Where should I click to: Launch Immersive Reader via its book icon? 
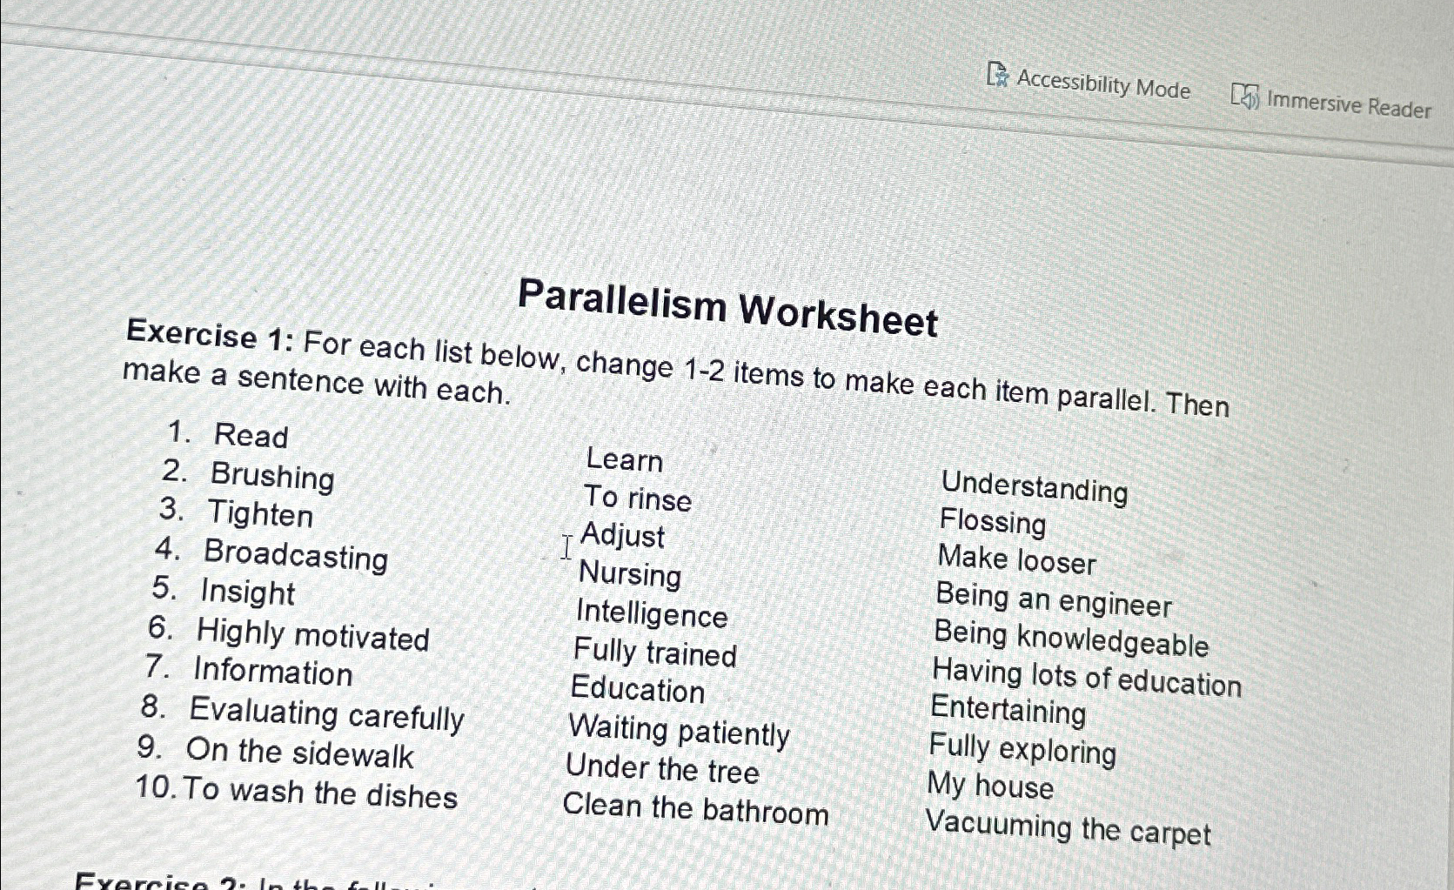(x=1246, y=97)
